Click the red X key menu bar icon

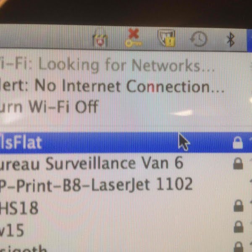(133, 38)
